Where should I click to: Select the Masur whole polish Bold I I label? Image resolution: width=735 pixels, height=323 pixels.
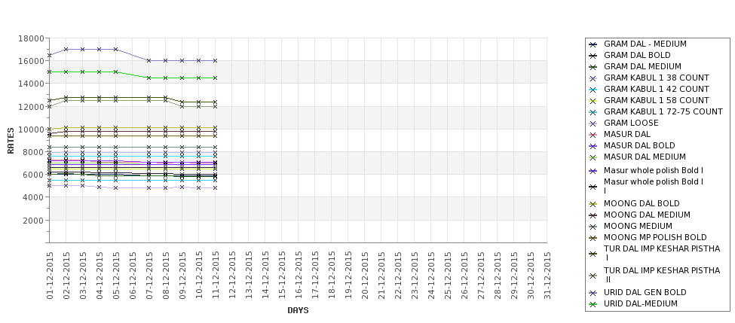point(654,186)
